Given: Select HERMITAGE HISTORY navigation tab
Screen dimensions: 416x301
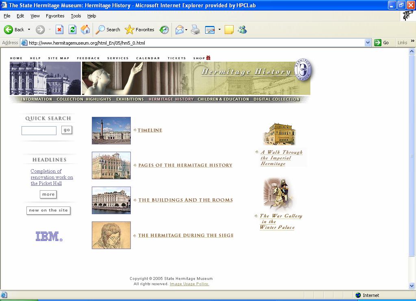Looking at the screenshot, I should click(x=171, y=99).
